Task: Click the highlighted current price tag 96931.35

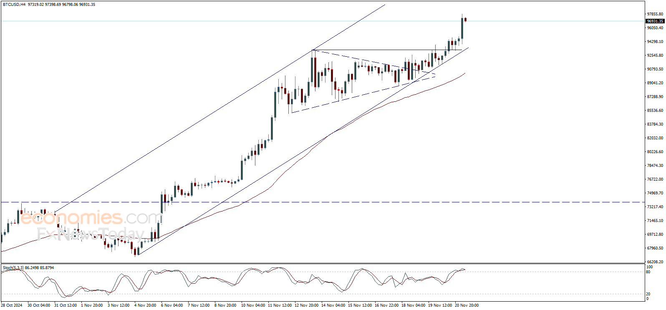Action: tap(655, 21)
